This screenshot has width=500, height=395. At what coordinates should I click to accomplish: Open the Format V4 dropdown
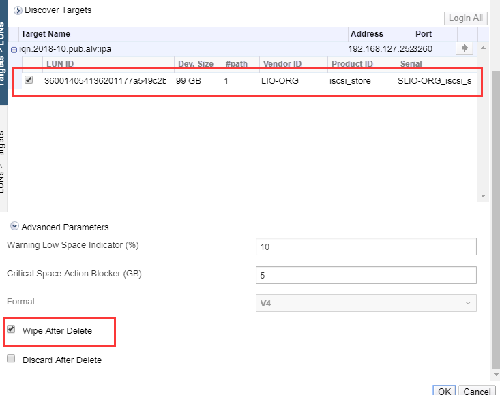point(366,303)
